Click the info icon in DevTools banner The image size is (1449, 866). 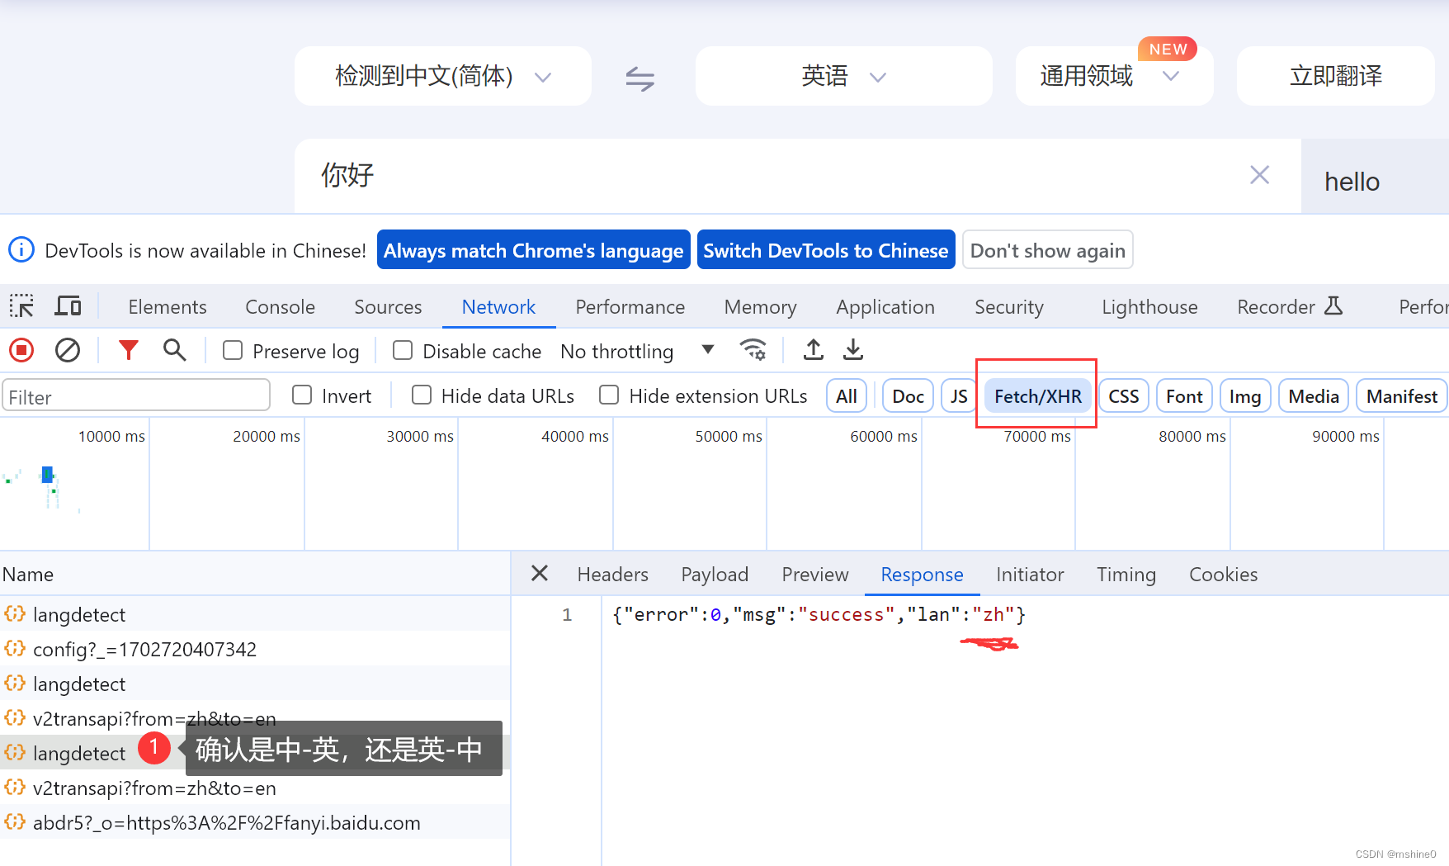coord(21,249)
